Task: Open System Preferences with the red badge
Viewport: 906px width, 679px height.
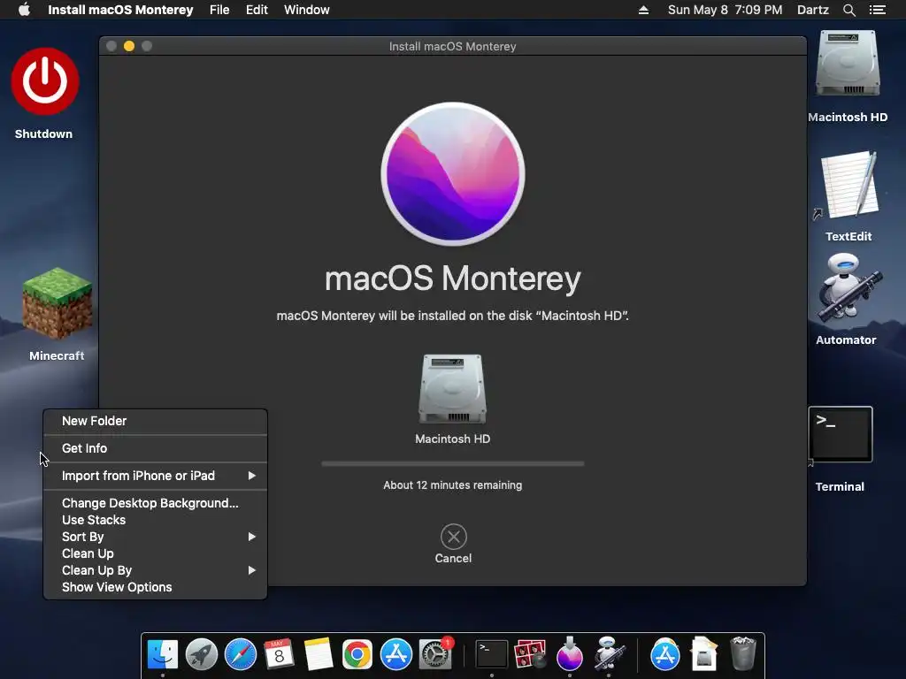Action: [x=435, y=654]
